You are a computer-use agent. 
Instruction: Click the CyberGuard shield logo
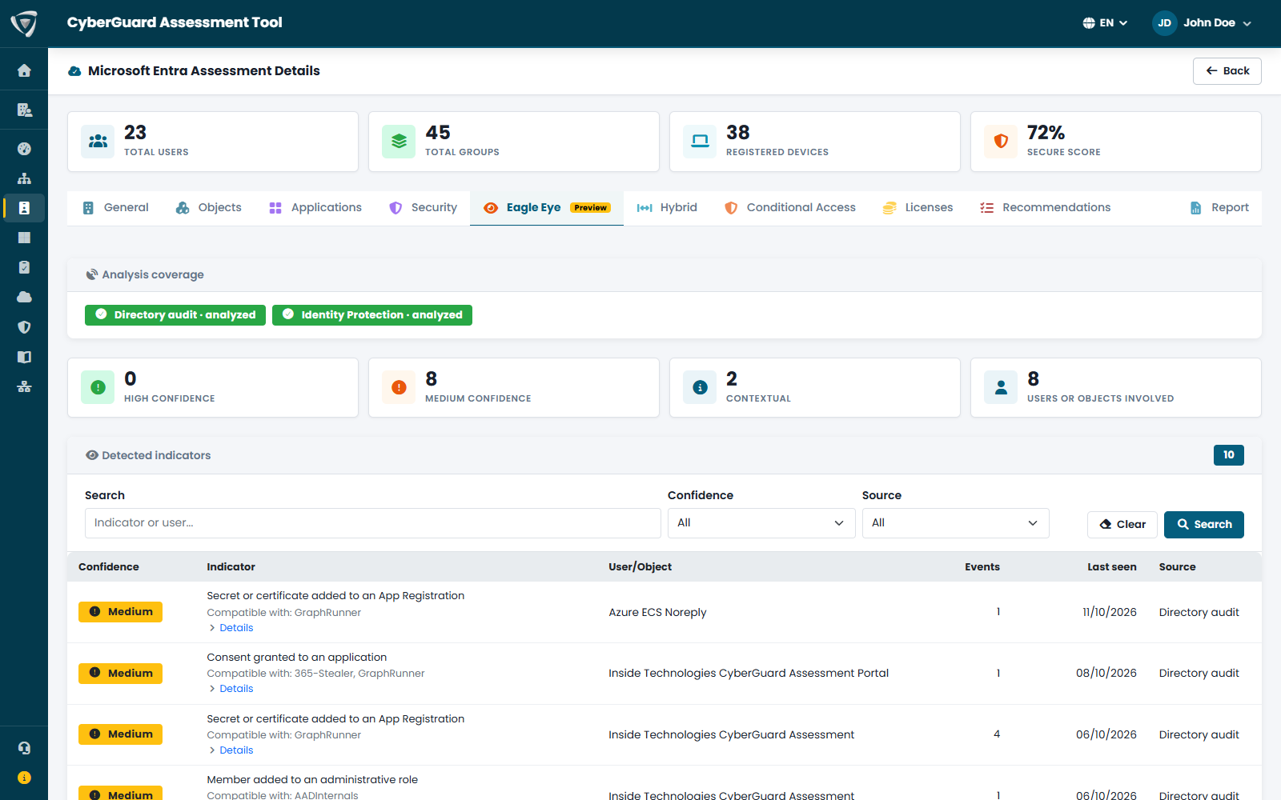(x=24, y=23)
